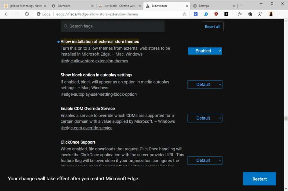The image size is (288, 191).
Task: Click the Edge logo in address bar
Action: point(39,14)
